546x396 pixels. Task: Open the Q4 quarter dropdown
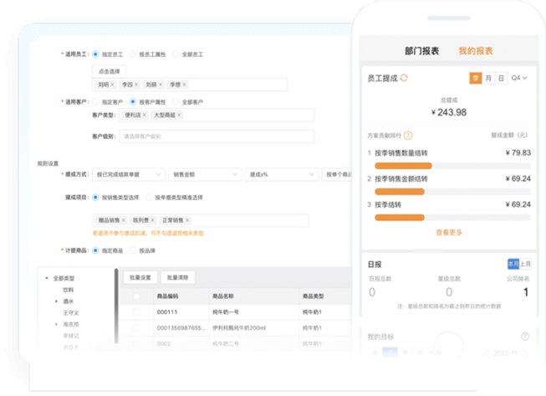point(519,78)
